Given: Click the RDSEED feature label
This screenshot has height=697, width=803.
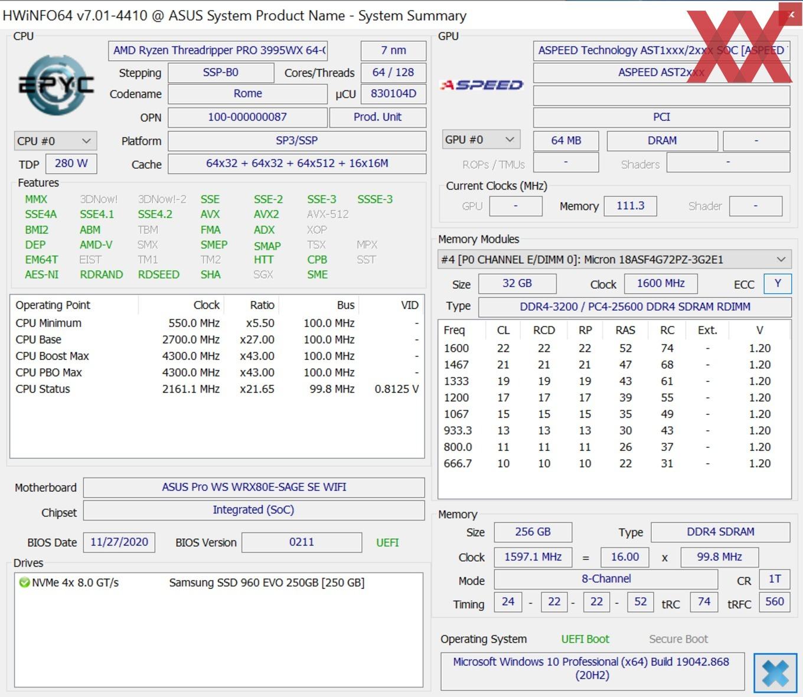Looking at the screenshot, I should point(158,274).
